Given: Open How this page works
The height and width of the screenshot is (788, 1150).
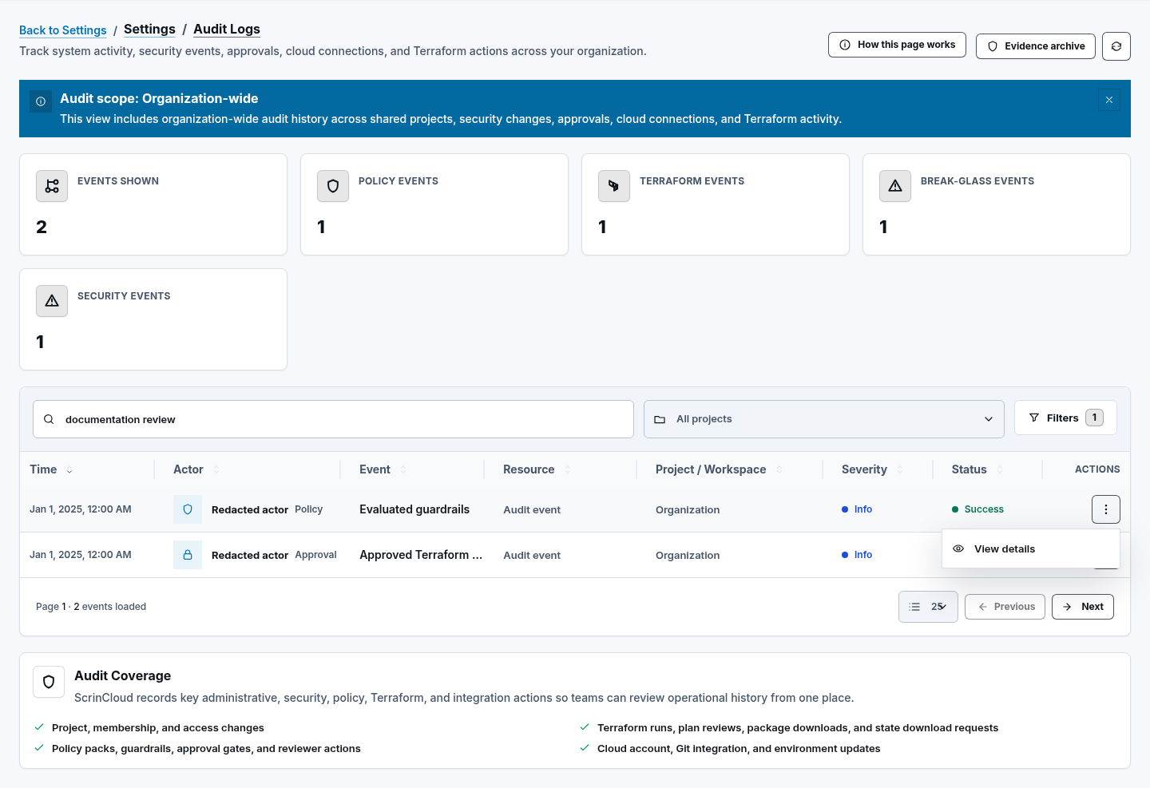Looking at the screenshot, I should [897, 45].
